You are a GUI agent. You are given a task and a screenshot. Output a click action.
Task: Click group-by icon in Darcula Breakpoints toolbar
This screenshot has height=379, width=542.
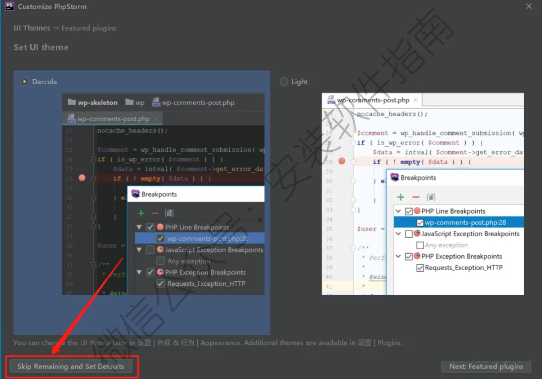click(169, 213)
